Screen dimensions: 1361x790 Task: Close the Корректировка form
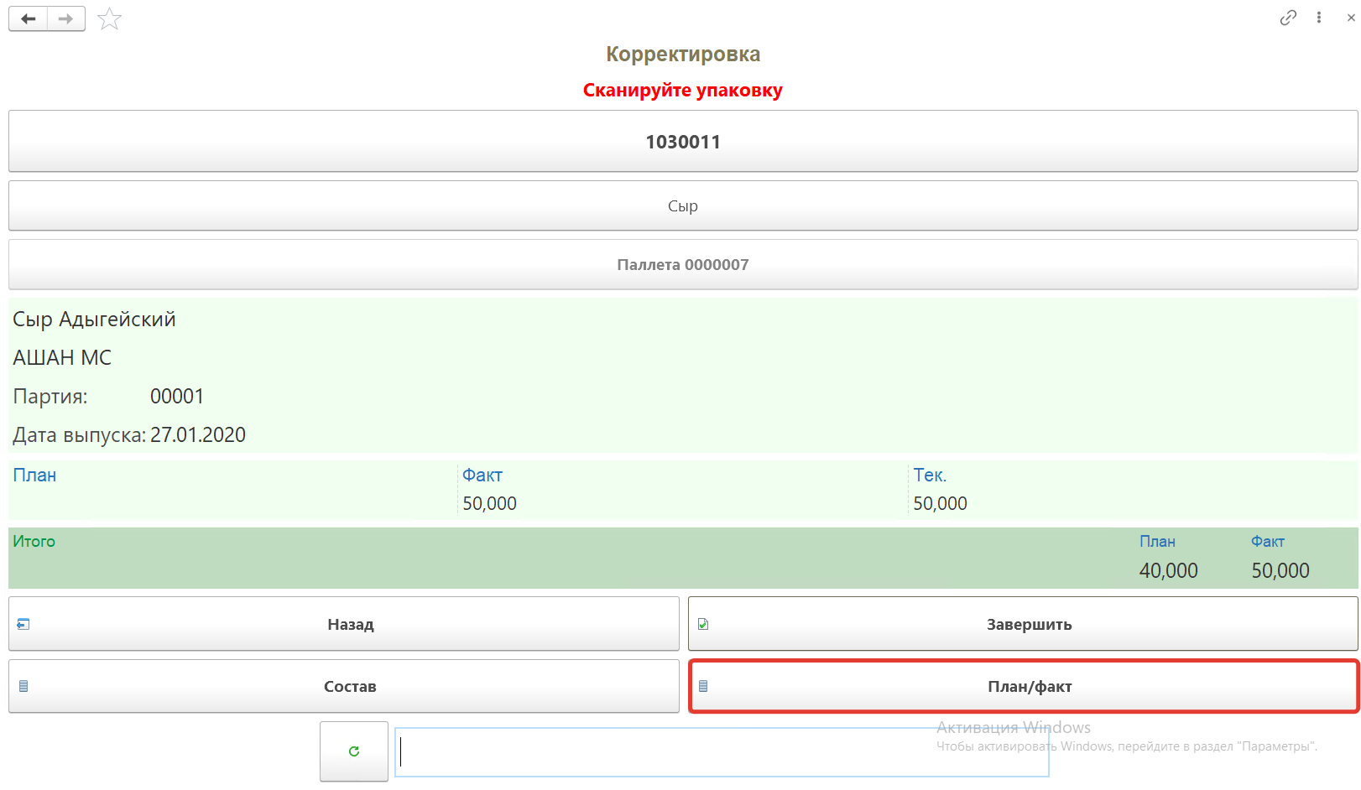tap(1351, 18)
